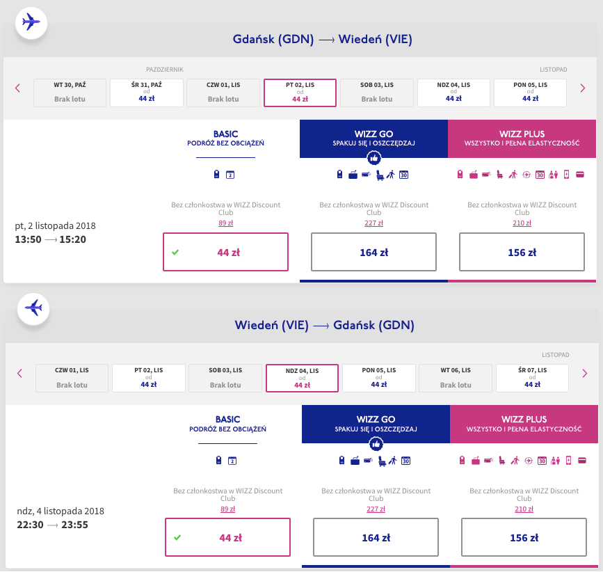Click the outbound WIZZ GO carry-on bag icon
Viewport: 603px width, 572px height.
(x=339, y=175)
